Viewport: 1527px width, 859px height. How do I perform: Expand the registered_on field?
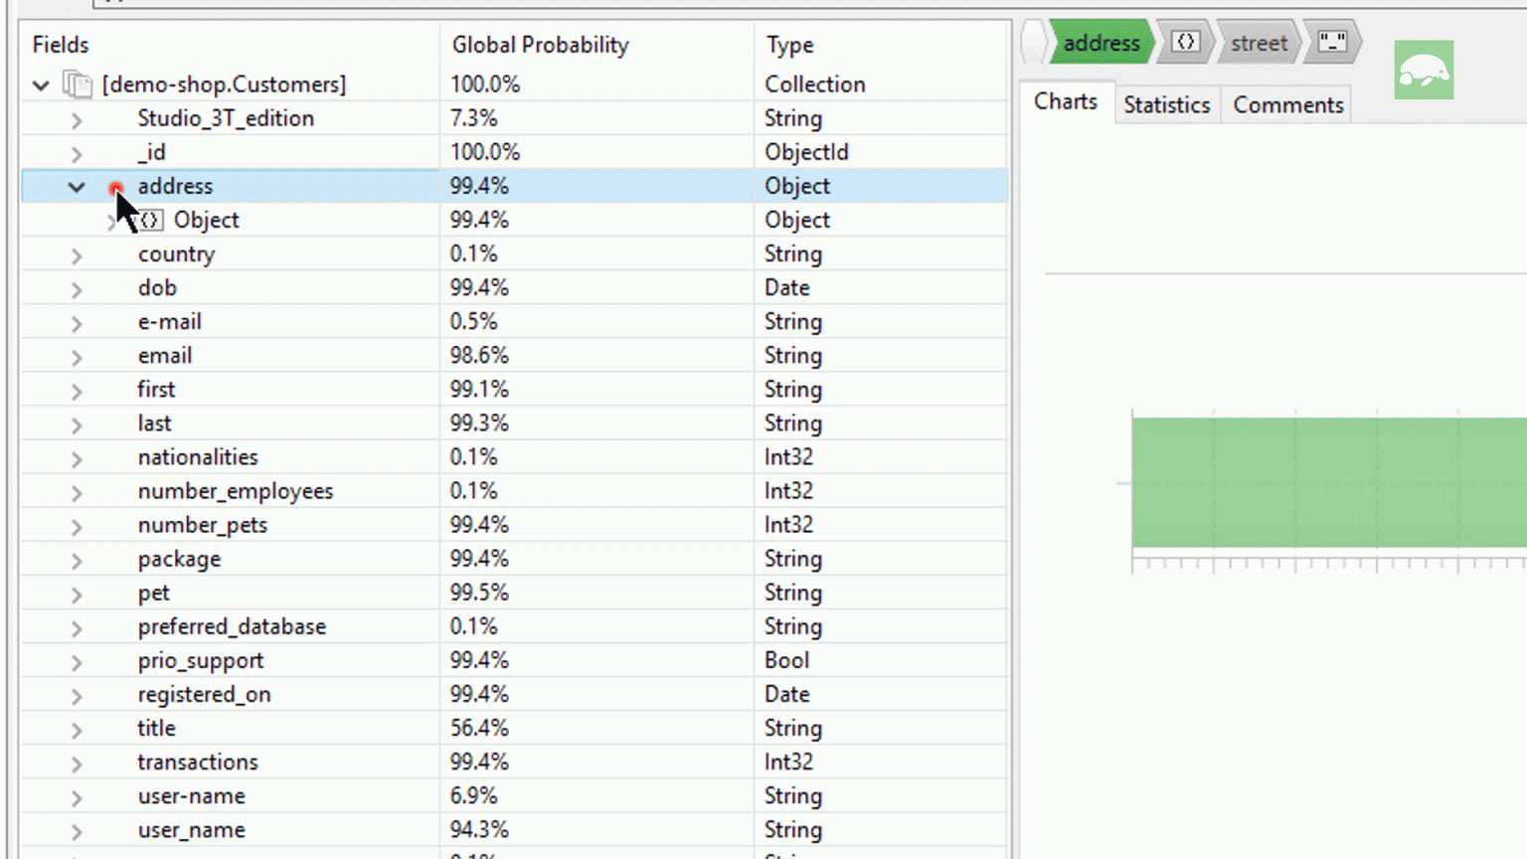77,696
